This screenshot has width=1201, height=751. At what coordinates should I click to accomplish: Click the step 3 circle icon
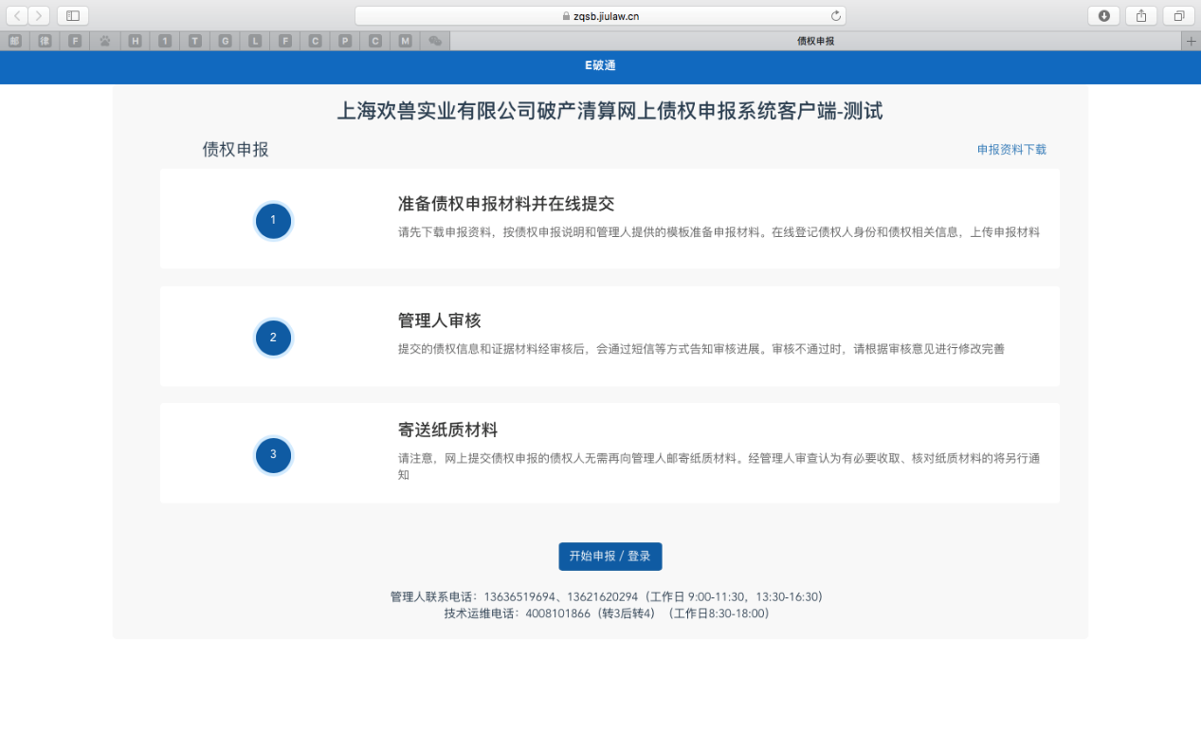pos(273,454)
